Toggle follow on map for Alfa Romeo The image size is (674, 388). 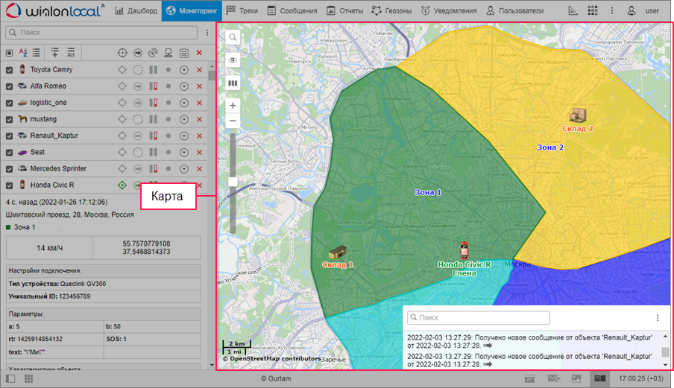coord(122,86)
